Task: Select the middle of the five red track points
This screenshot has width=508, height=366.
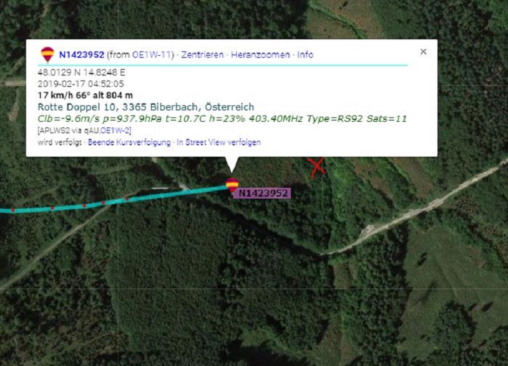Action: coord(84,206)
